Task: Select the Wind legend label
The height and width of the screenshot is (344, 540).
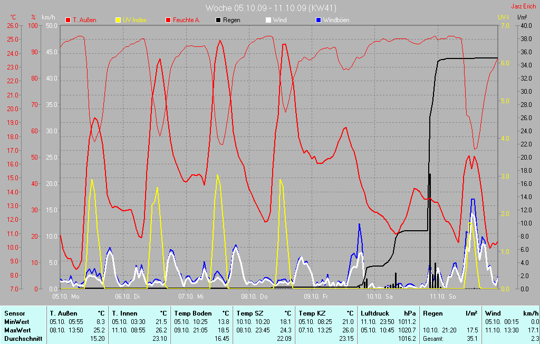Action: [279, 20]
